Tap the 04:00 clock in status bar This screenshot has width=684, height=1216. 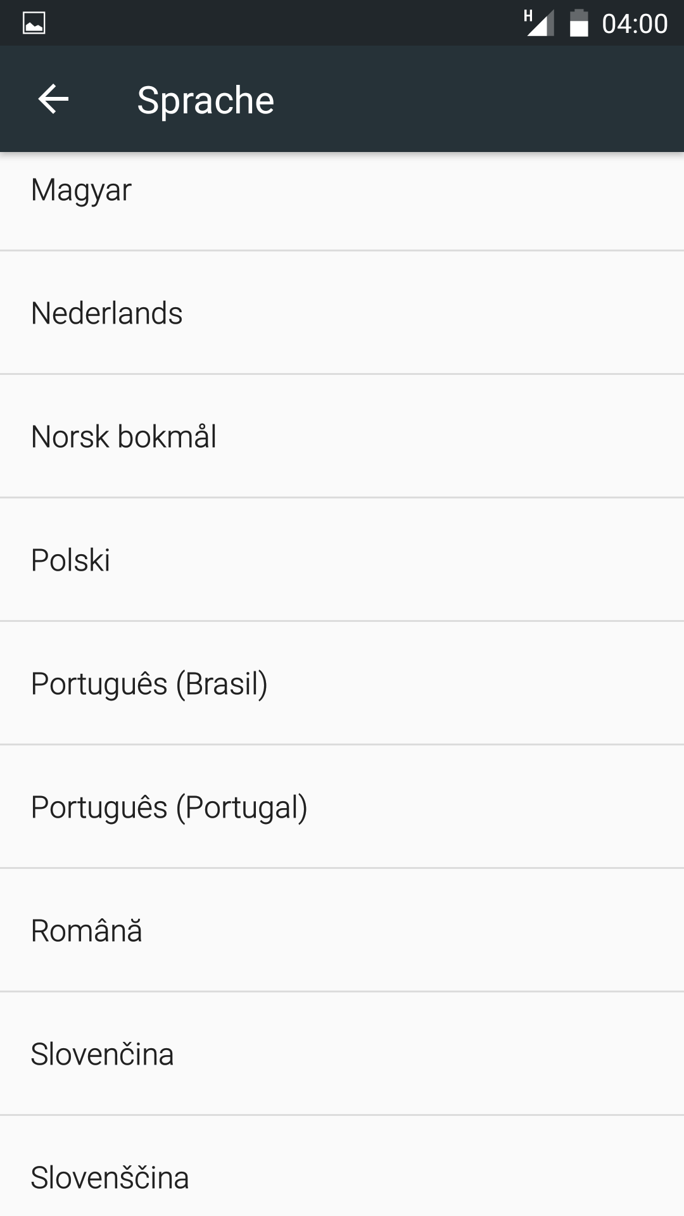[634, 24]
